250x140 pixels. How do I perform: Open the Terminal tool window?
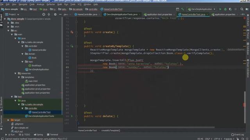tap(52, 135)
